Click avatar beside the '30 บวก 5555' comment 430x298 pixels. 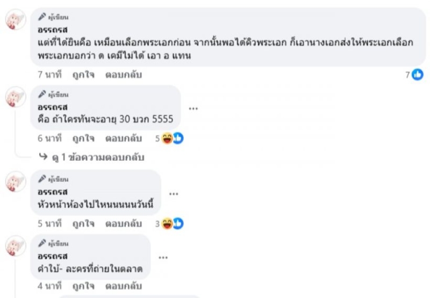coord(16,97)
